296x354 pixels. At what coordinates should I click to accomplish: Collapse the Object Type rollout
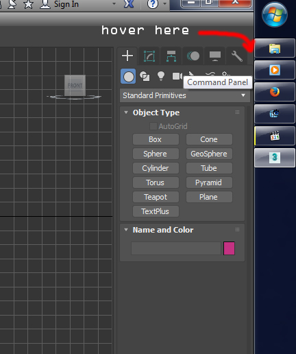[x=126, y=113]
